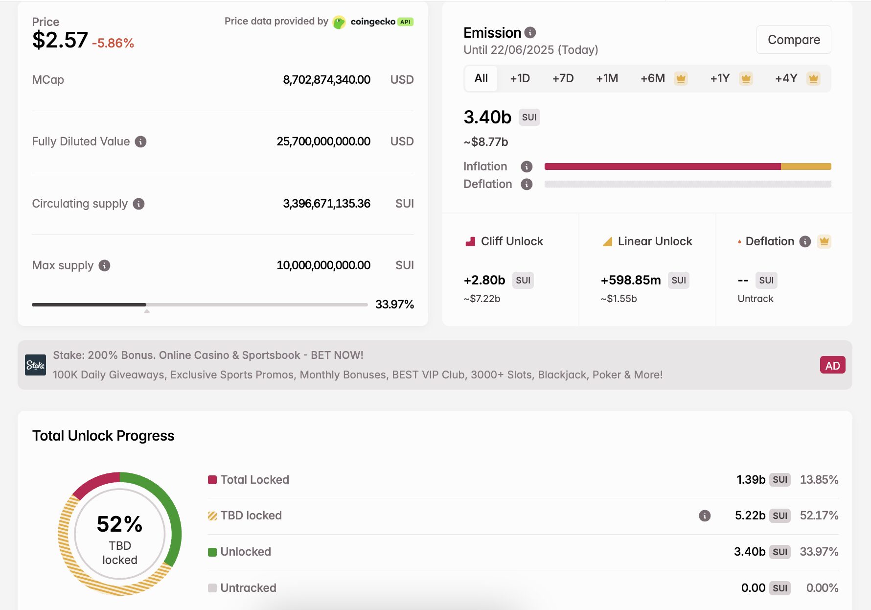Click the Stake logo in the ad banner
871x610 pixels.
pyautogui.click(x=36, y=365)
